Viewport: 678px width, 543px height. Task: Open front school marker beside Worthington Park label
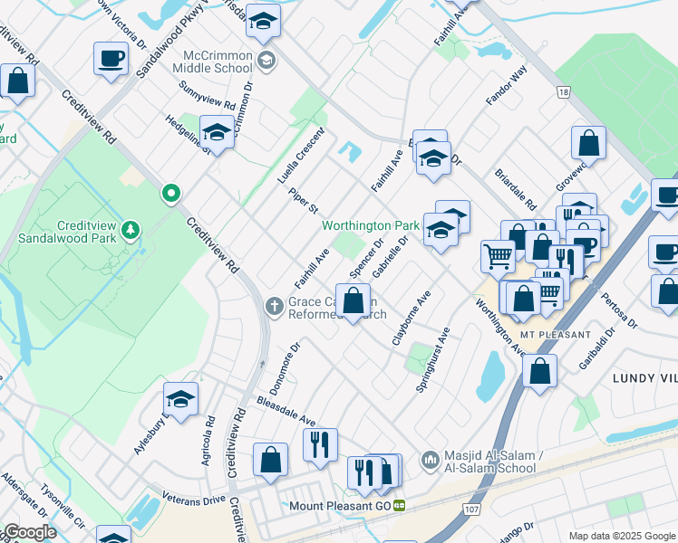(441, 232)
